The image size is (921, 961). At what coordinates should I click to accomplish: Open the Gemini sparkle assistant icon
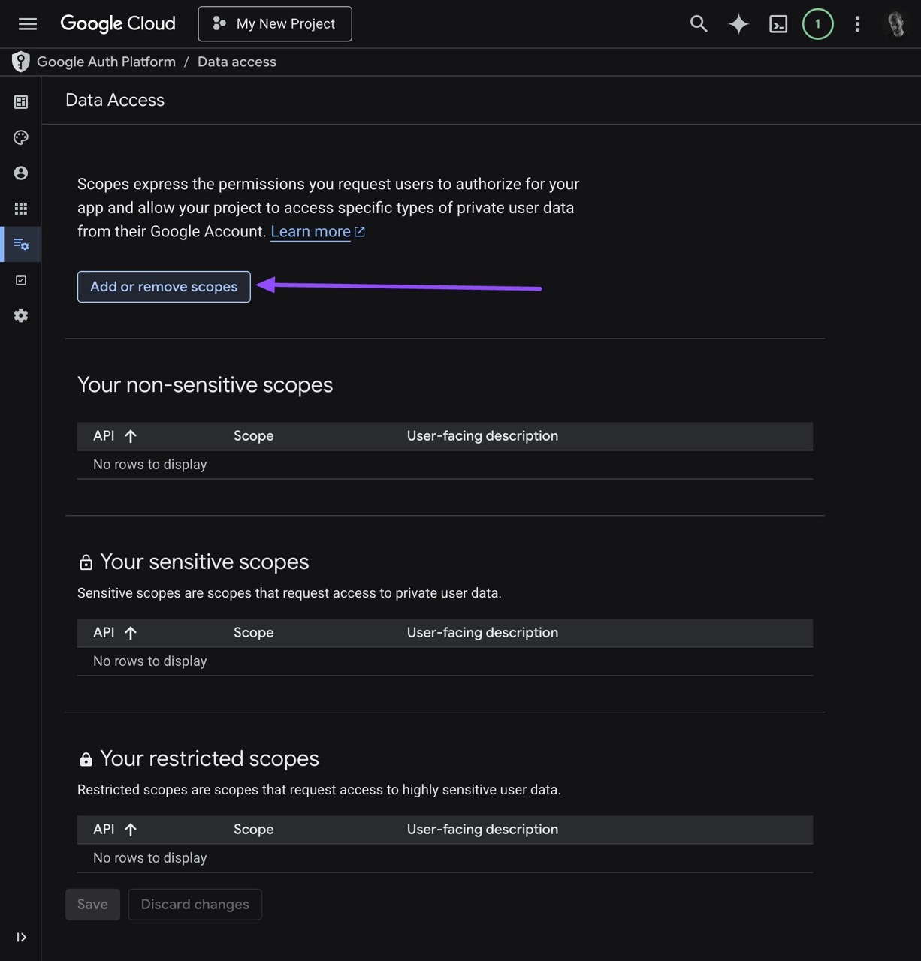[738, 23]
